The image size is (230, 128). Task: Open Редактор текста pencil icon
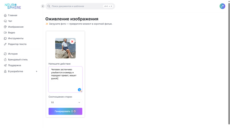pyautogui.click(x=5, y=44)
